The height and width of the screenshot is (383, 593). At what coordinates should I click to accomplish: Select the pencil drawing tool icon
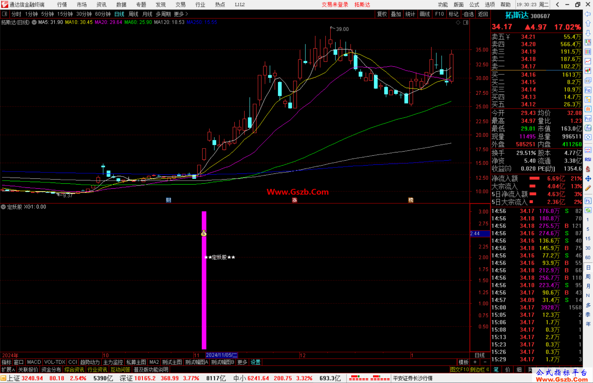(x=588, y=188)
